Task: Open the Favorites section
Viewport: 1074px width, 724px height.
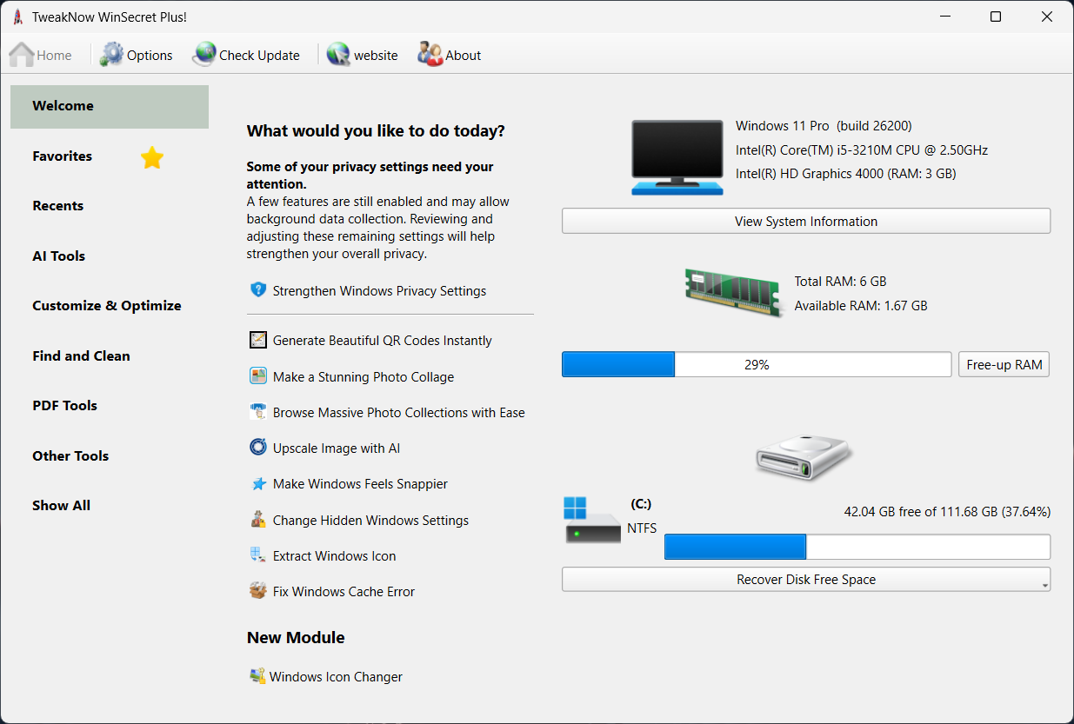Action: click(62, 156)
